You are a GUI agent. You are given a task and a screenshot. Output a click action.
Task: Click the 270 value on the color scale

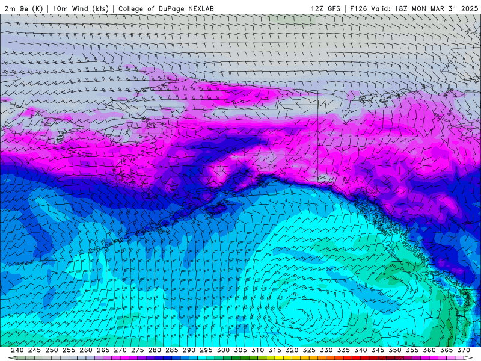pos(121,350)
